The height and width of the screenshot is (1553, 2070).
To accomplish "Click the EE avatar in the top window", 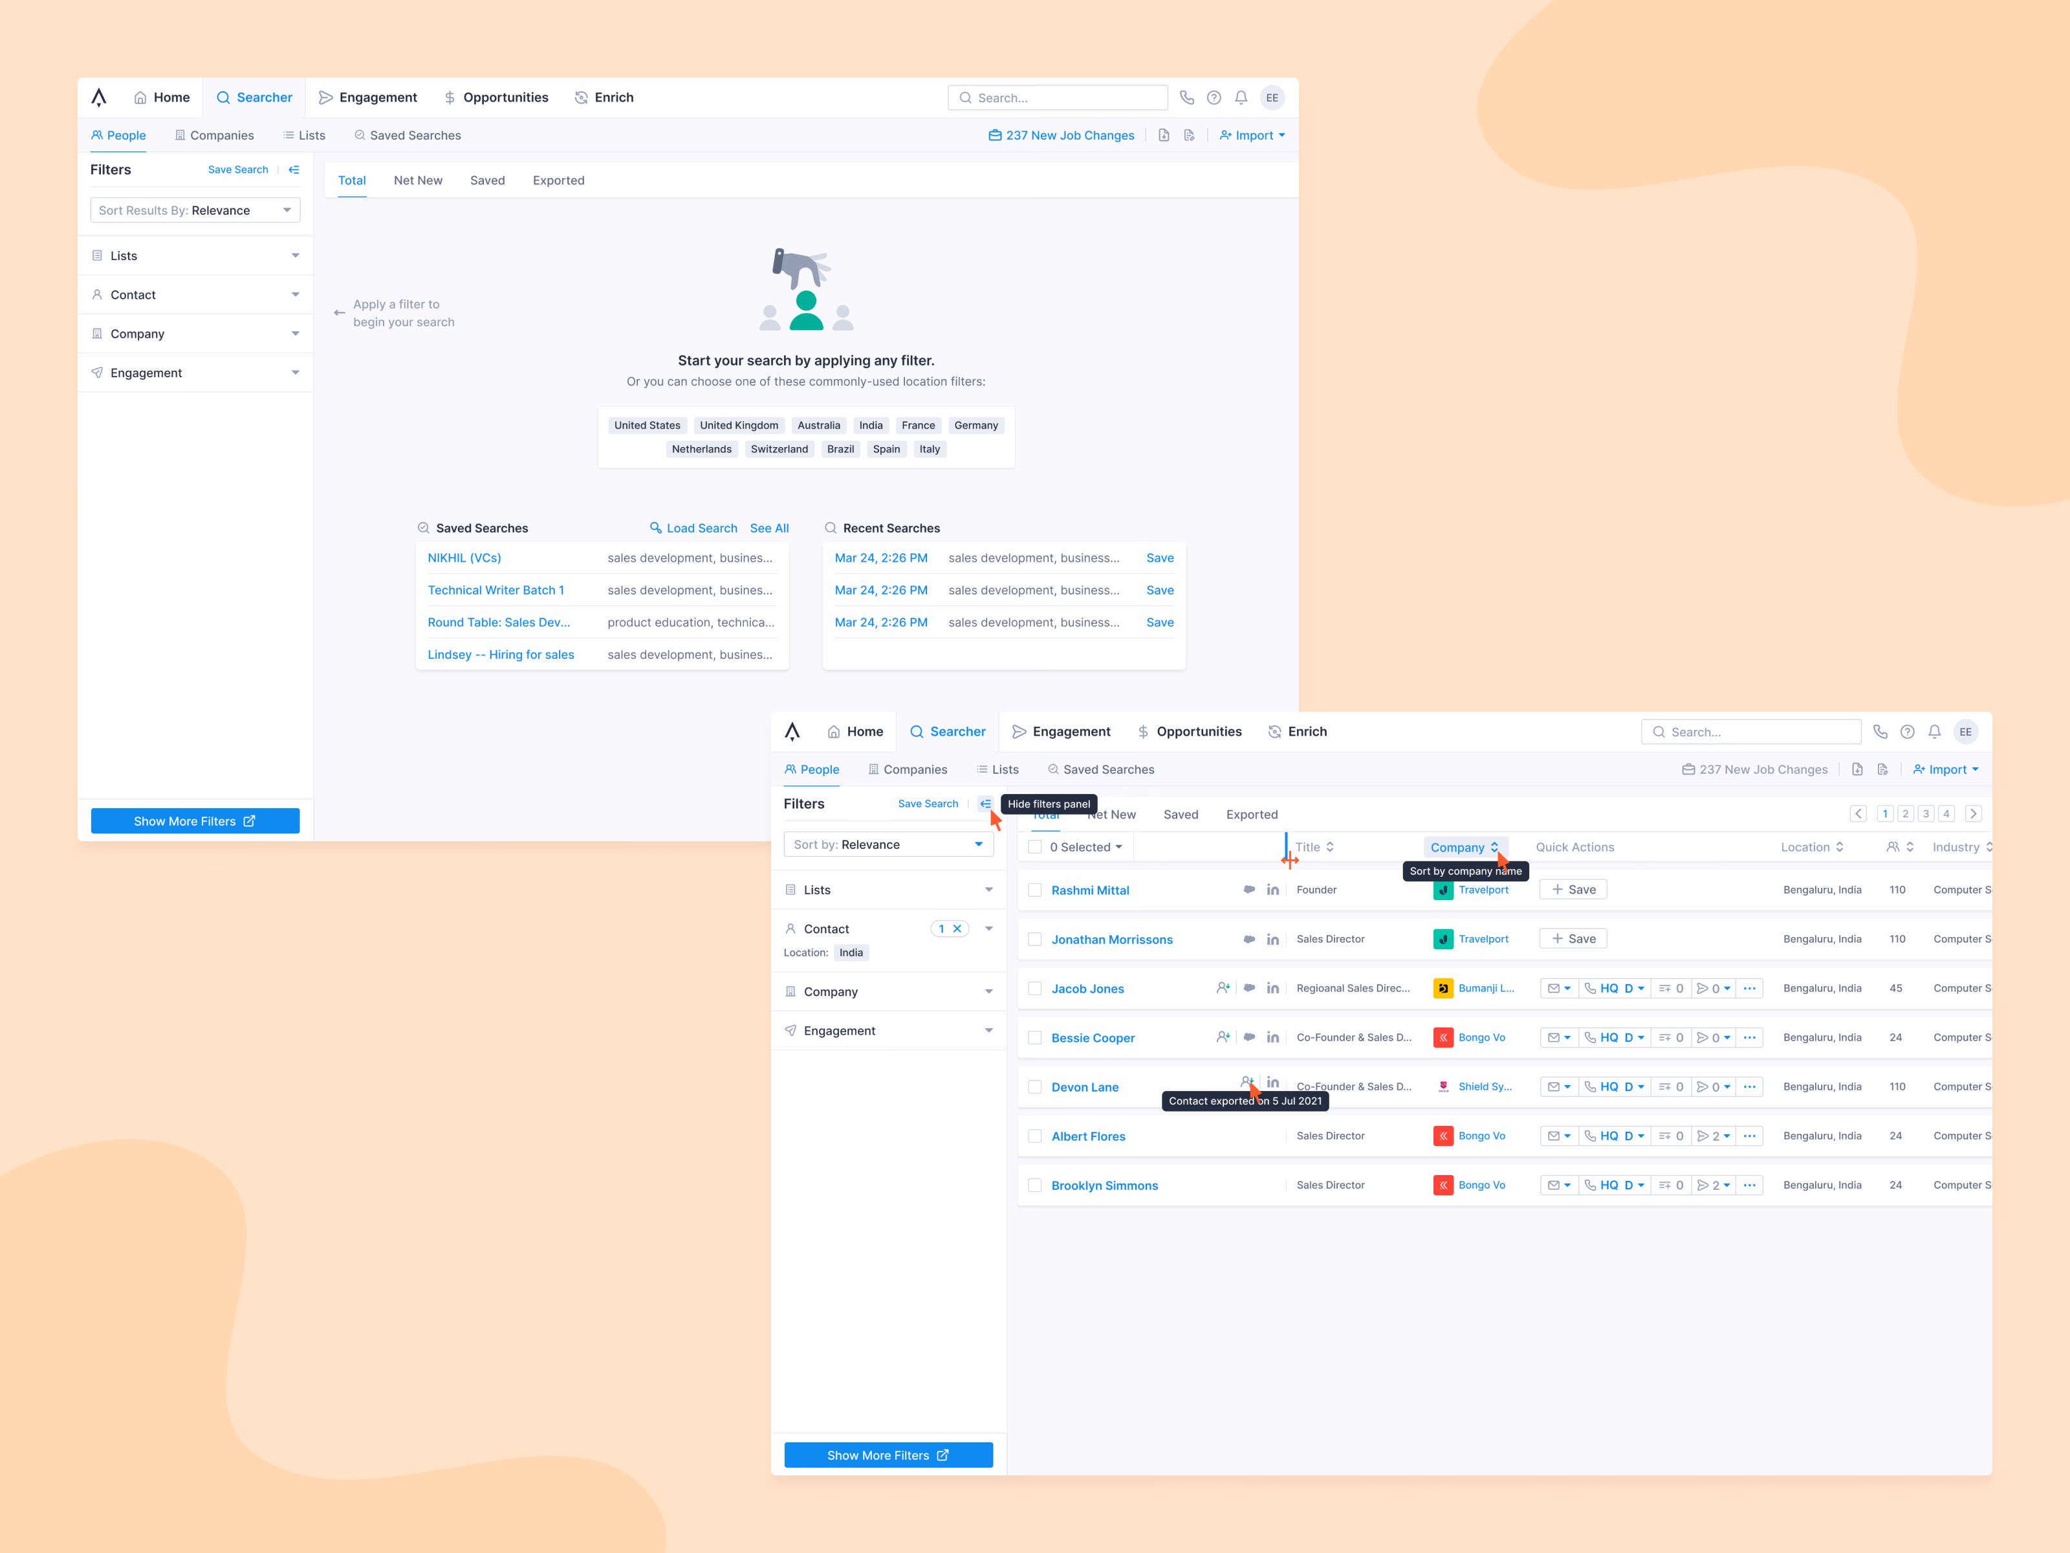I will (1272, 97).
